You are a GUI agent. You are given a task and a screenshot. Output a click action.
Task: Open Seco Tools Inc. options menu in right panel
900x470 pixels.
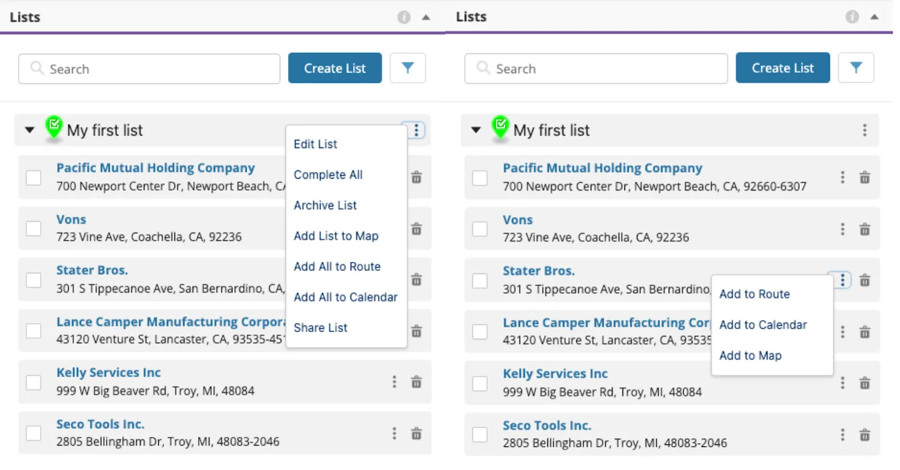843,434
